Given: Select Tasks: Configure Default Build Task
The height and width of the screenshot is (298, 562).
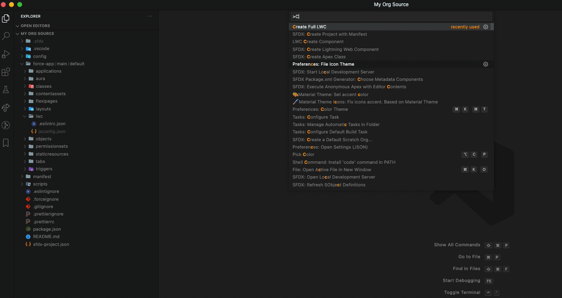Looking at the screenshot, I should (390, 132).
